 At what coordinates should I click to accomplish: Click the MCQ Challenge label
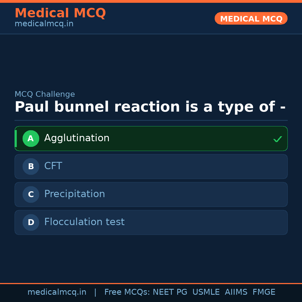tap(45, 95)
